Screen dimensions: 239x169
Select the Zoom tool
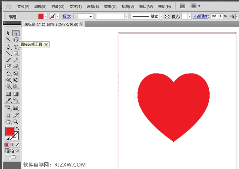(16, 122)
